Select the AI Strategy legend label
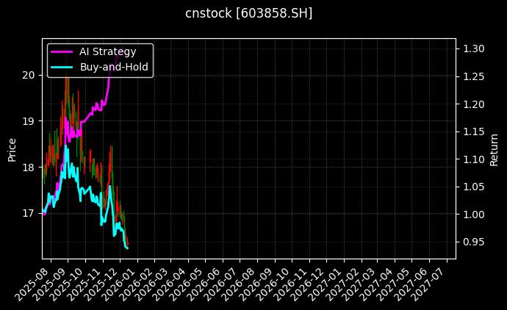This screenshot has height=310, width=507. [107, 51]
